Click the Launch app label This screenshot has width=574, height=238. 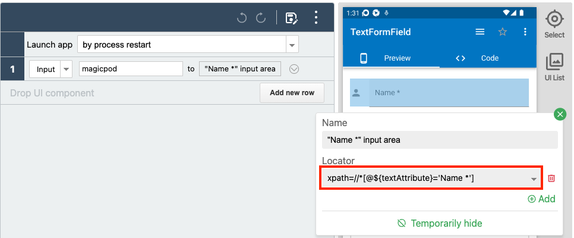point(50,45)
